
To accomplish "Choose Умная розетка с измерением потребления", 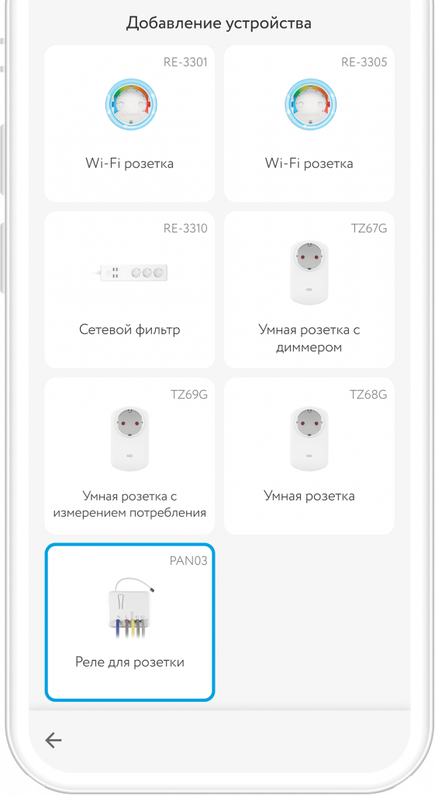I will point(129,504).
